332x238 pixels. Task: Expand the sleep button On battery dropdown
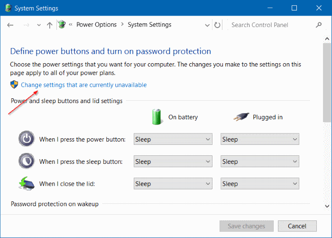point(173,162)
